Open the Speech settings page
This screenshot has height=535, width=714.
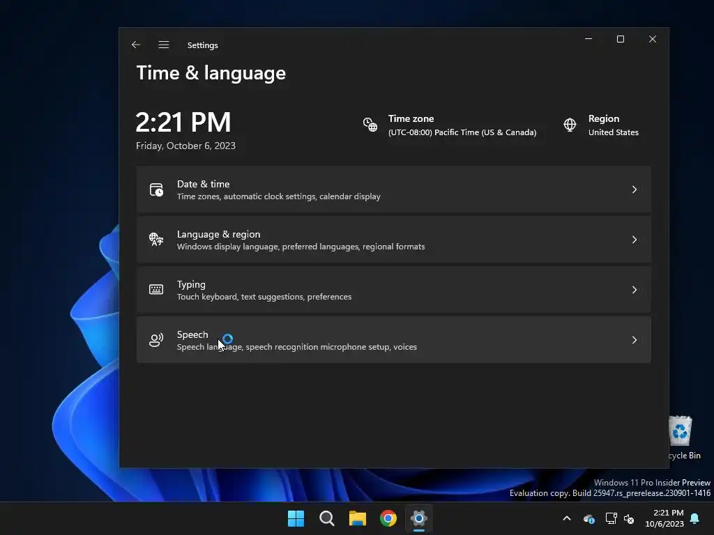point(393,340)
